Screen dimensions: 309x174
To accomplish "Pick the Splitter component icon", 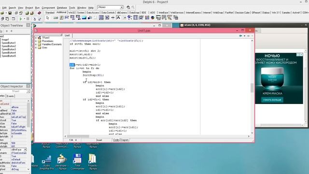I will pos(112,18).
